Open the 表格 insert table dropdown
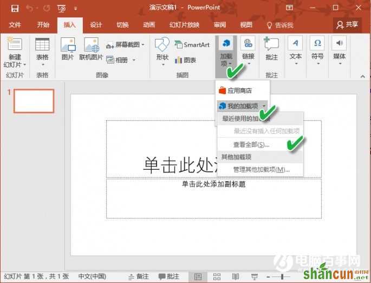This screenshot has width=371, height=283. (42, 52)
